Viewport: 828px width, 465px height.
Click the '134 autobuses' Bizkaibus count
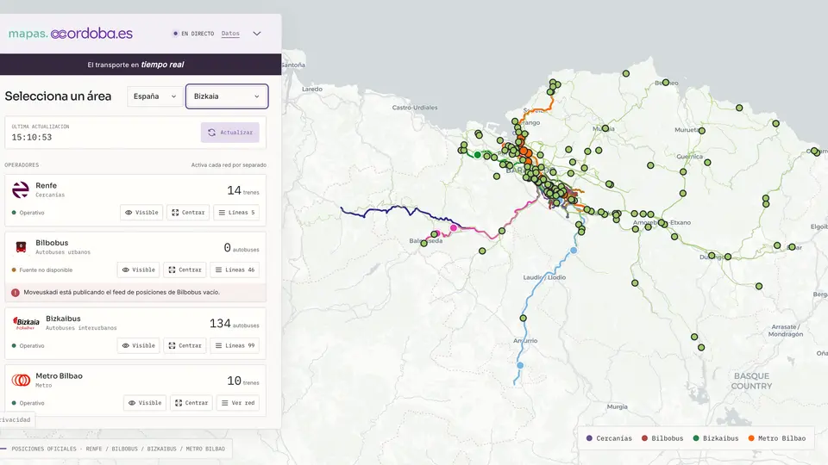234,324
